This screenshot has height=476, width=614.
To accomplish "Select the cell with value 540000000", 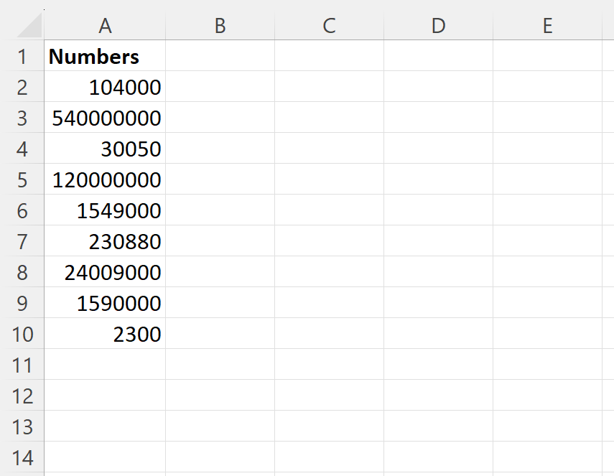I will (105, 118).
